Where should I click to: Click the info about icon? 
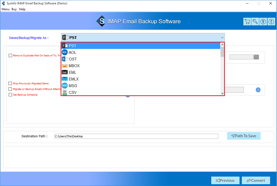(271, 22)
